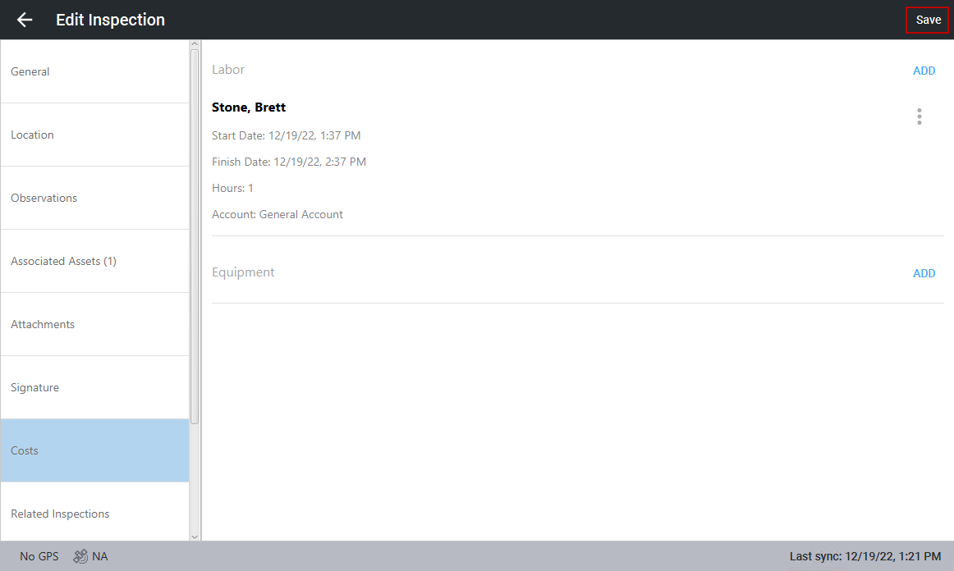This screenshot has width=954, height=571.
Task: Click the Hours value for labor
Action: 250,188
